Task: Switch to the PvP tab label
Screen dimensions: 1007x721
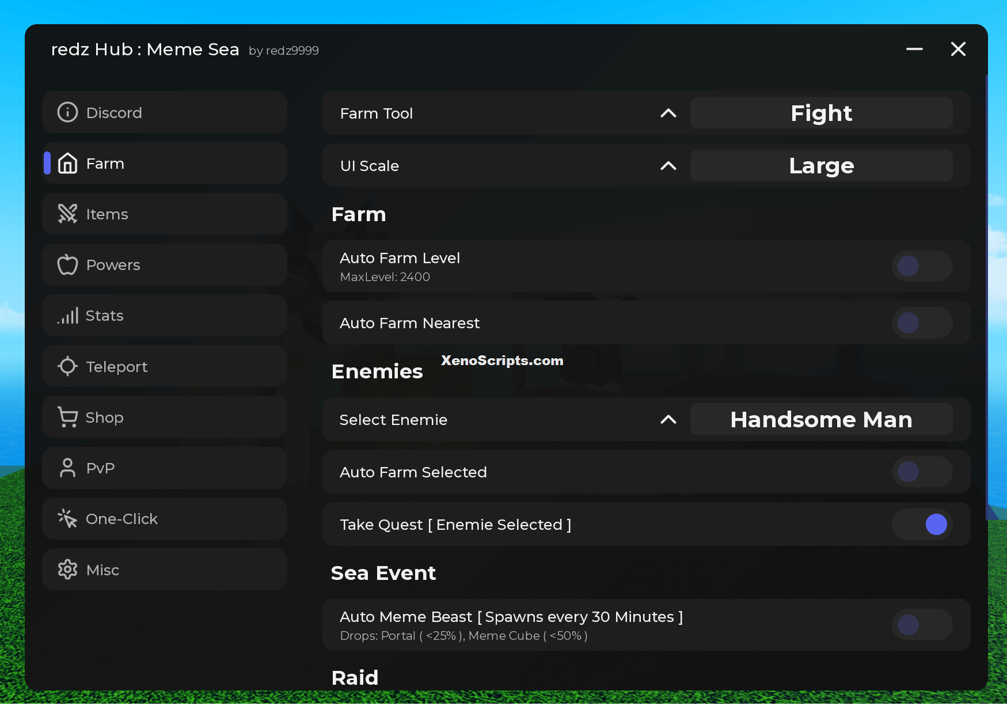Action: pos(100,468)
